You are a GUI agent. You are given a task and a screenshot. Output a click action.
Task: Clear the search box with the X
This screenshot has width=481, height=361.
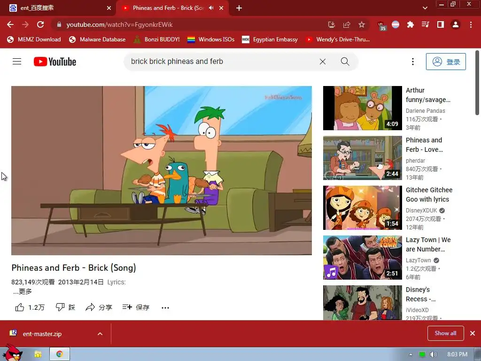tap(322, 62)
